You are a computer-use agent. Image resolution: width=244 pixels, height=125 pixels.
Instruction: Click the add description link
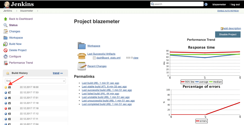coord(232,28)
